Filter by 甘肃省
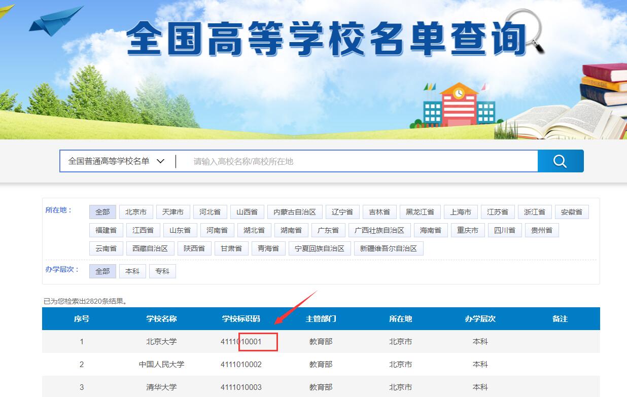The image size is (627, 397). tap(231, 248)
